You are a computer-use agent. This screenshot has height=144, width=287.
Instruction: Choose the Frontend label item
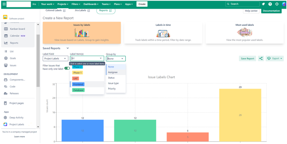coord(78,84)
